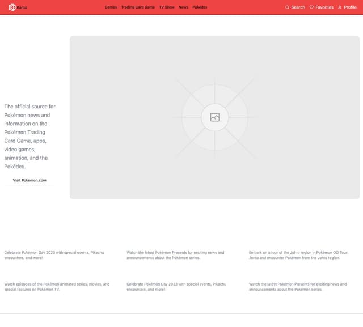Click the Search label in header

coord(298,7)
